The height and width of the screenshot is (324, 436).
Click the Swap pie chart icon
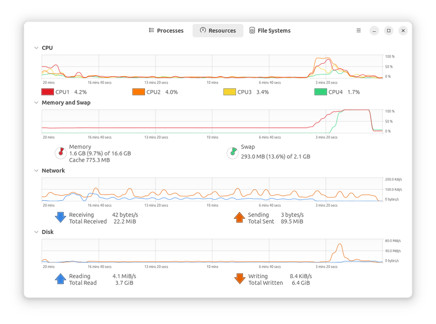[232, 152]
